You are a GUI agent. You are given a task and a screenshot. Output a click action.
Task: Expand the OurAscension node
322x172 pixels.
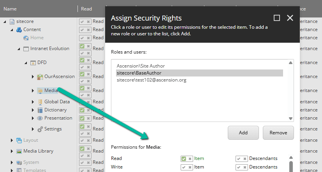[x=33, y=76]
